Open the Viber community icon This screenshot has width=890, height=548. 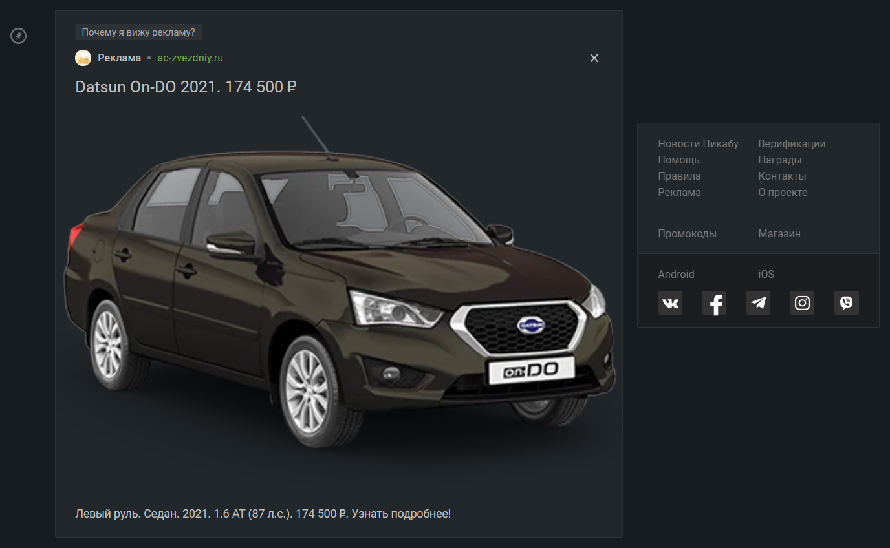846,302
